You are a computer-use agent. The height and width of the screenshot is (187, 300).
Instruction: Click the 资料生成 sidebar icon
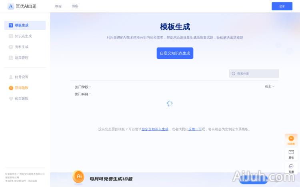click(x=11, y=47)
